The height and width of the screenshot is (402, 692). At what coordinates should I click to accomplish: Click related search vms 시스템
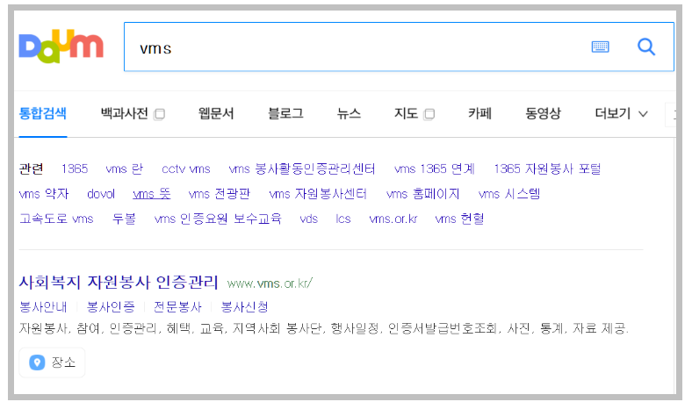(509, 194)
